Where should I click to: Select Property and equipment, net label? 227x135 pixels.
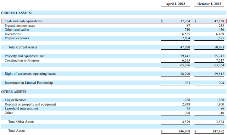coord(24,56)
